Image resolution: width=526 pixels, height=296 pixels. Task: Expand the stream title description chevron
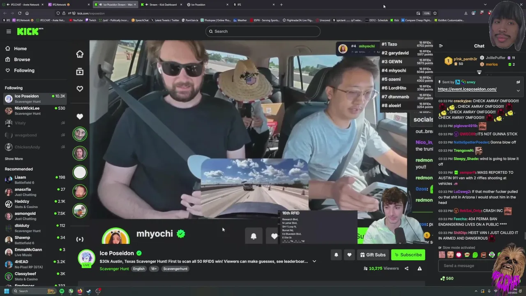(314, 261)
